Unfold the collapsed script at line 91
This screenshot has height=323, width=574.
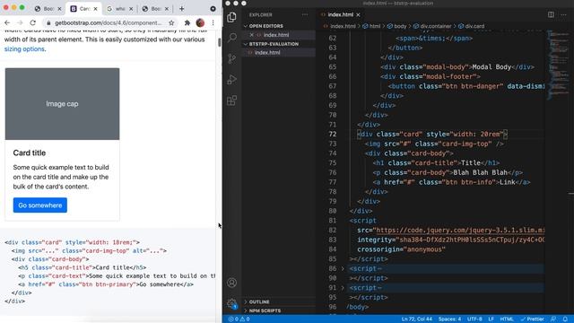pyautogui.click(x=343, y=288)
